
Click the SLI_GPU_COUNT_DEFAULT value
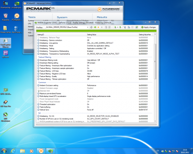click(98, 119)
